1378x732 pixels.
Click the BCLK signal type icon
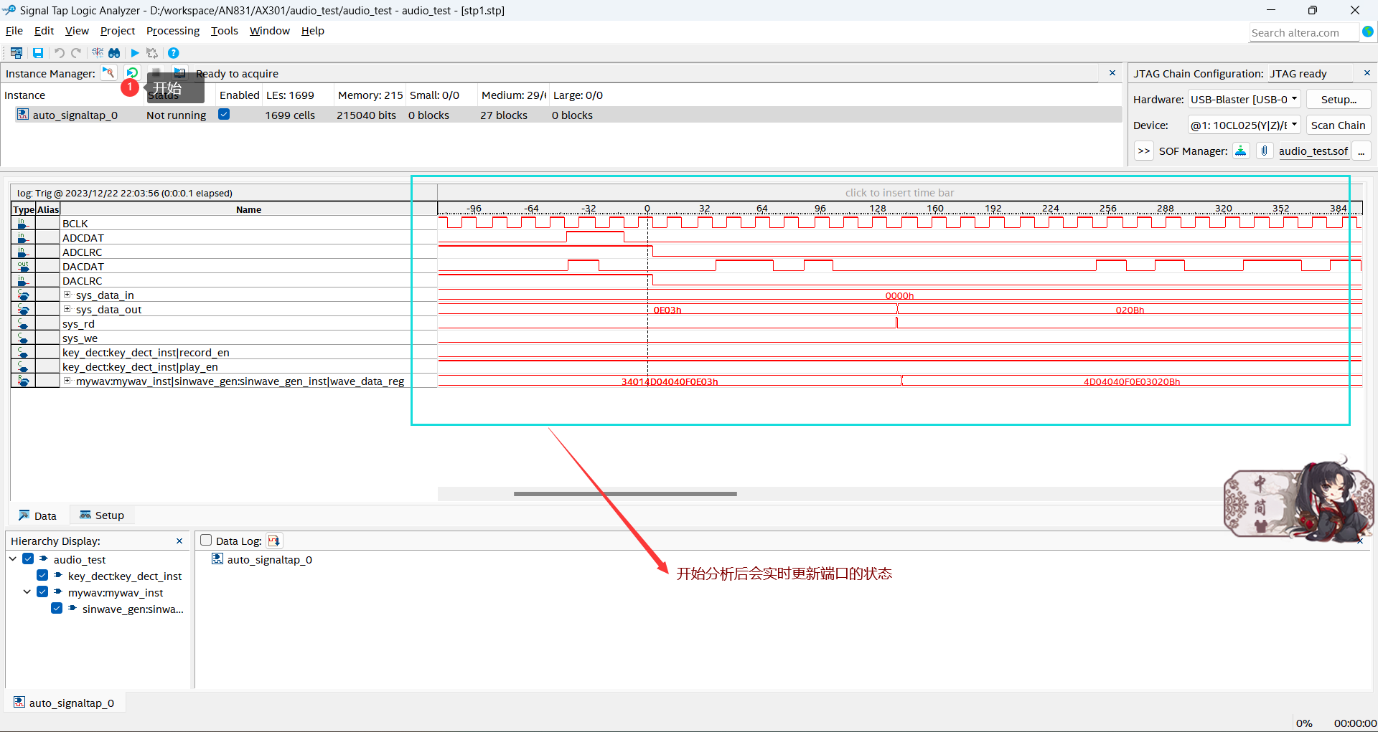(x=23, y=224)
